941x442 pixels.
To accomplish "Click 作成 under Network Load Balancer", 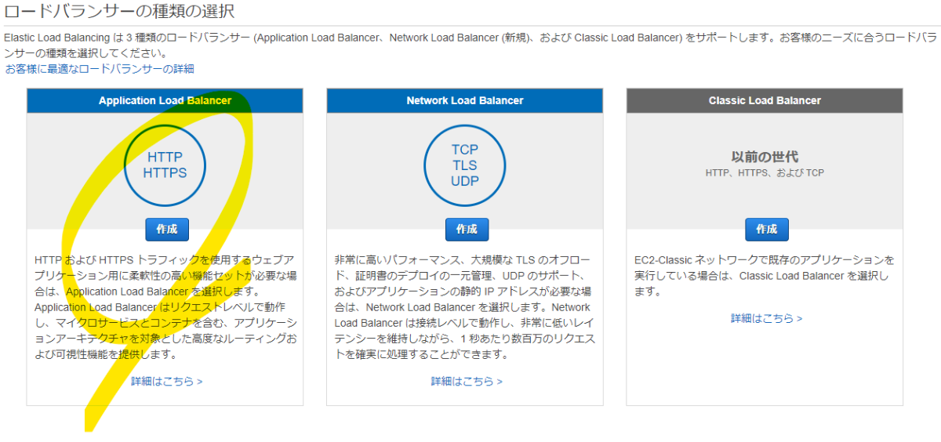I will (467, 230).
